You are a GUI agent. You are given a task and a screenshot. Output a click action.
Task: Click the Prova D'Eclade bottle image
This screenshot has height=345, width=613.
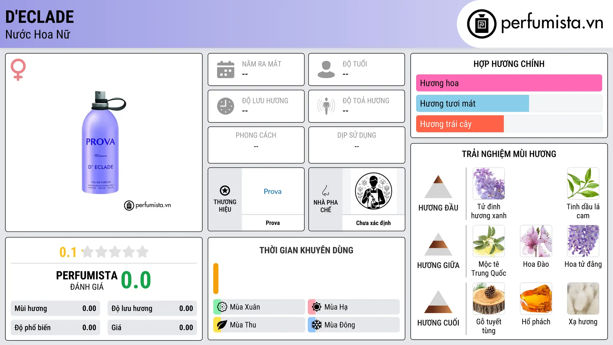click(103, 143)
